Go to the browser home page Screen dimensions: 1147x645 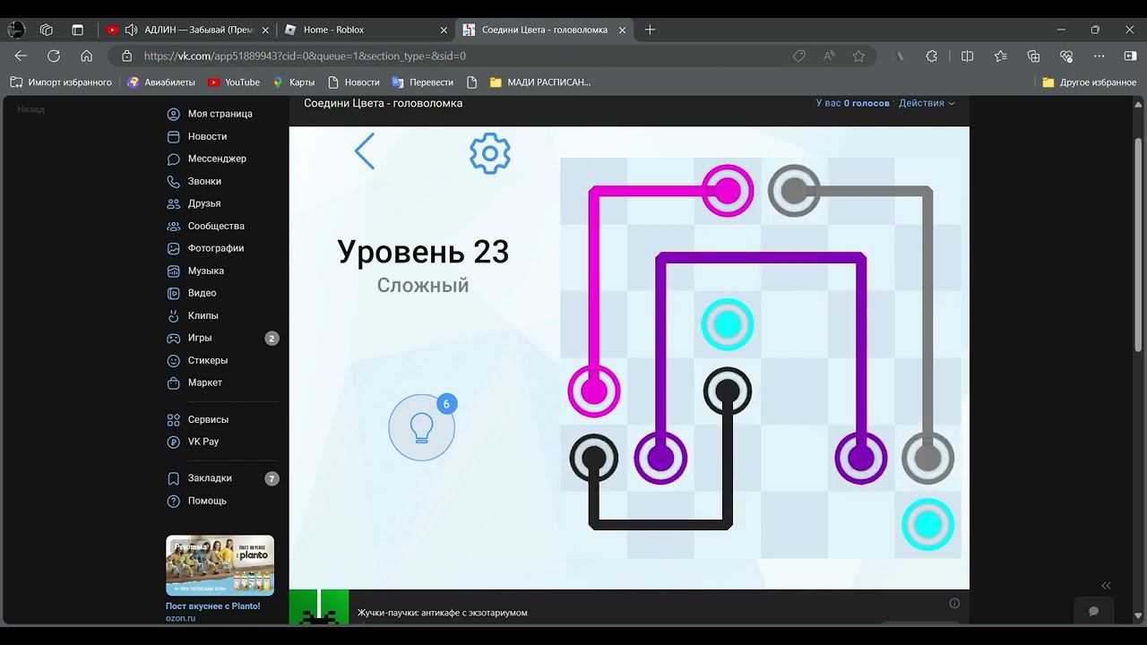click(87, 56)
